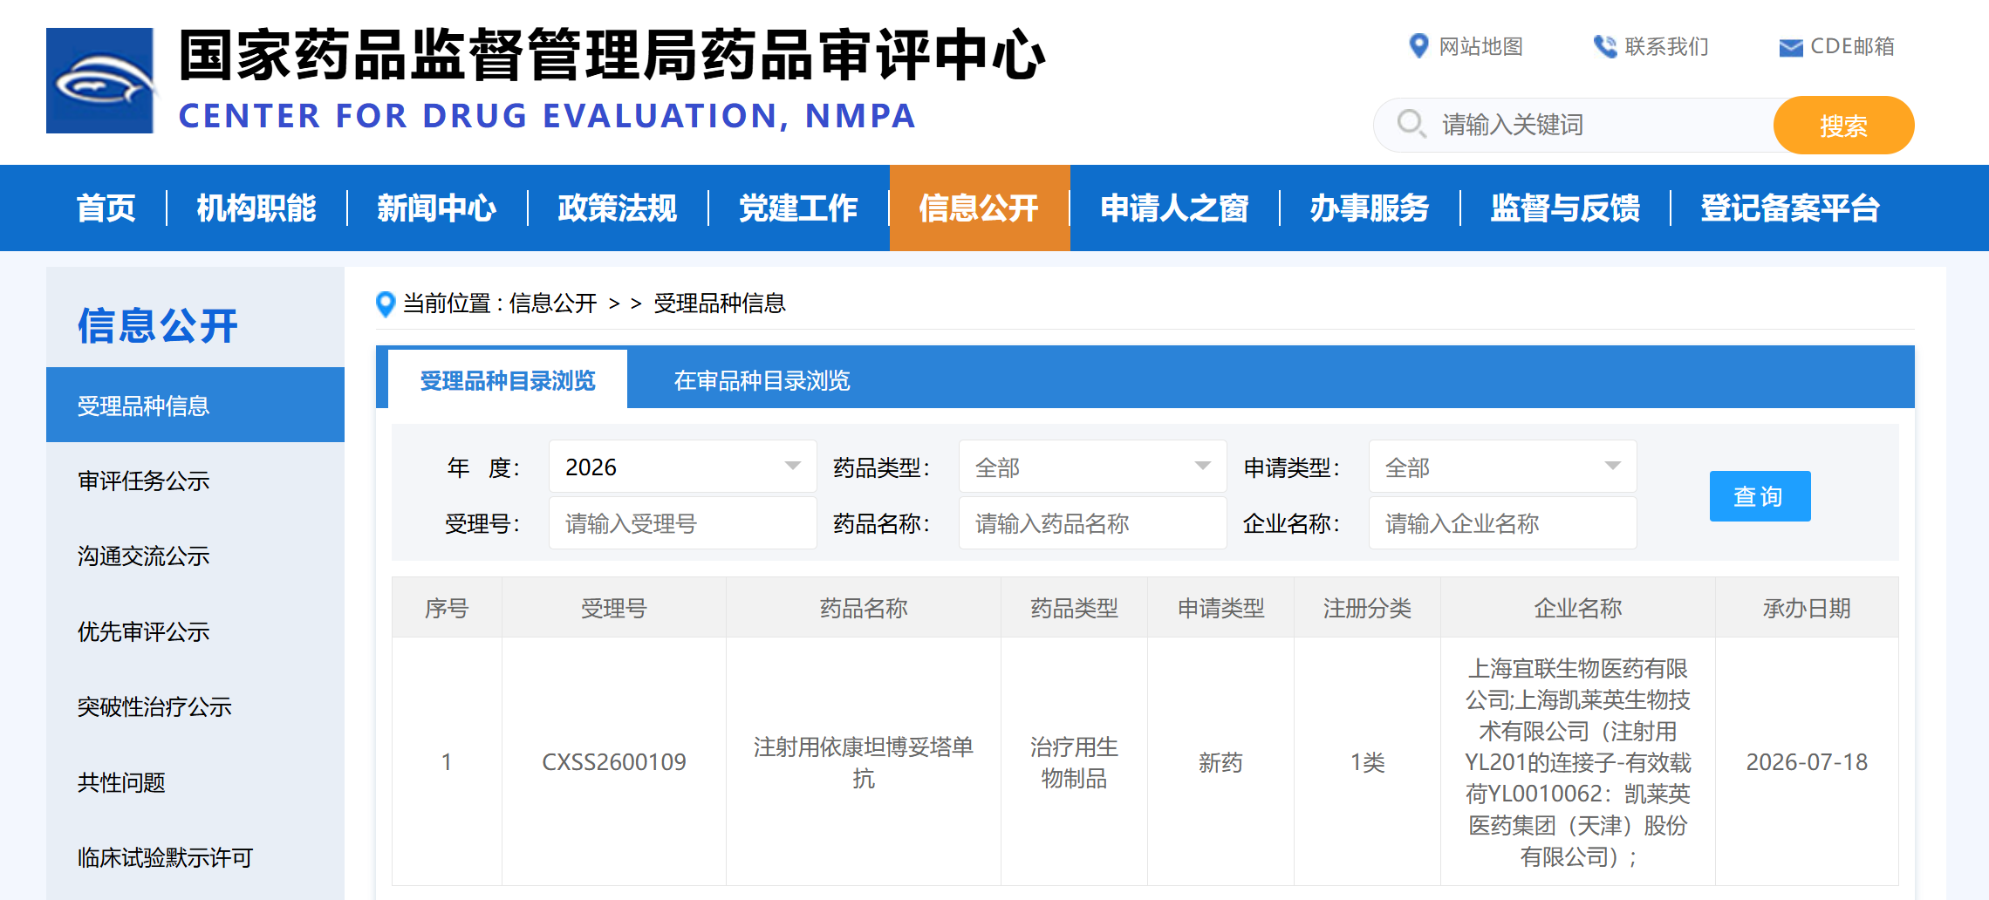Viewport: 1989px width, 900px height.
Task: Open 网站地图 link
Action: point(1480,46)
